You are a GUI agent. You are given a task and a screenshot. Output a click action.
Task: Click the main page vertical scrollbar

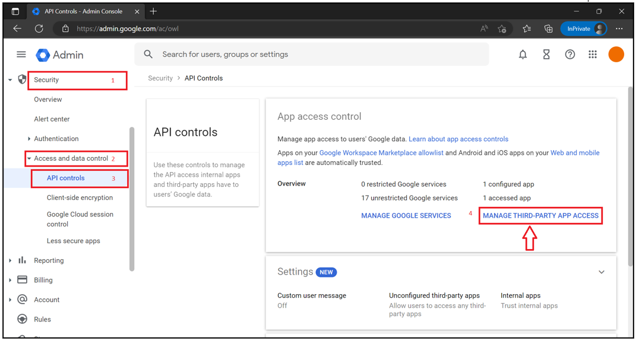pos(630,176)
